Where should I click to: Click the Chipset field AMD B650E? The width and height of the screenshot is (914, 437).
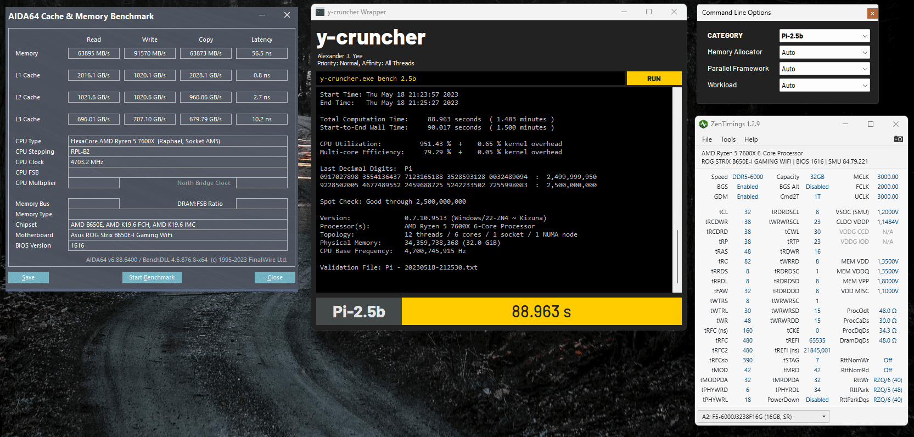178,225
